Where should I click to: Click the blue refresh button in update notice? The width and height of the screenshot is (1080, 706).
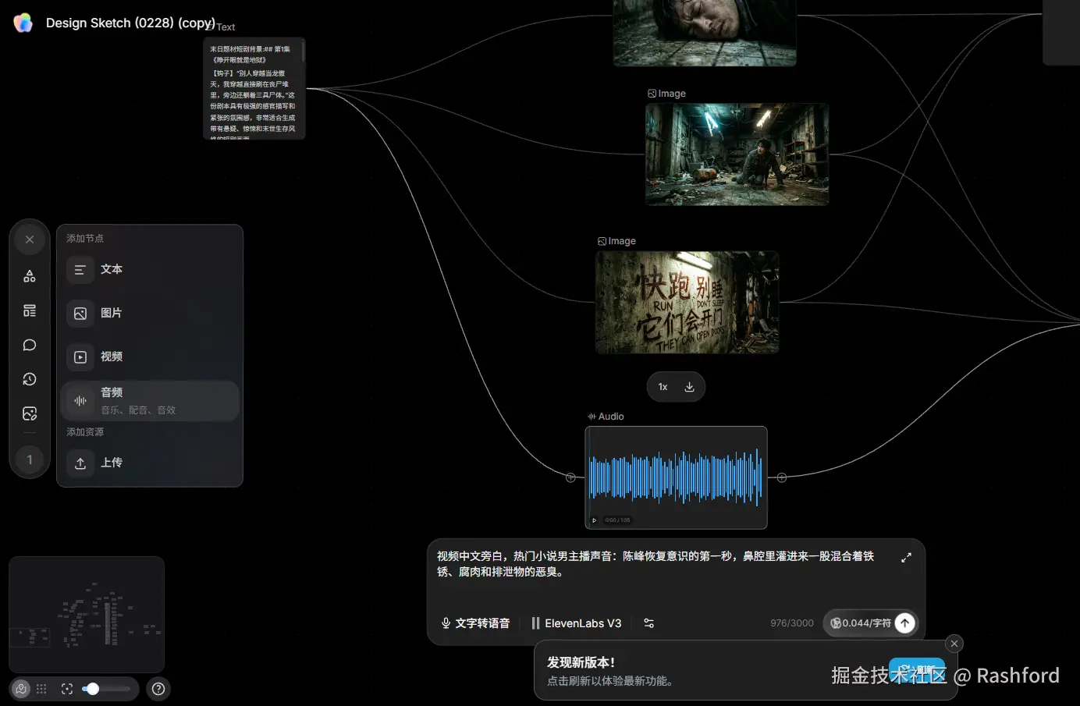[x=917, y=671]
